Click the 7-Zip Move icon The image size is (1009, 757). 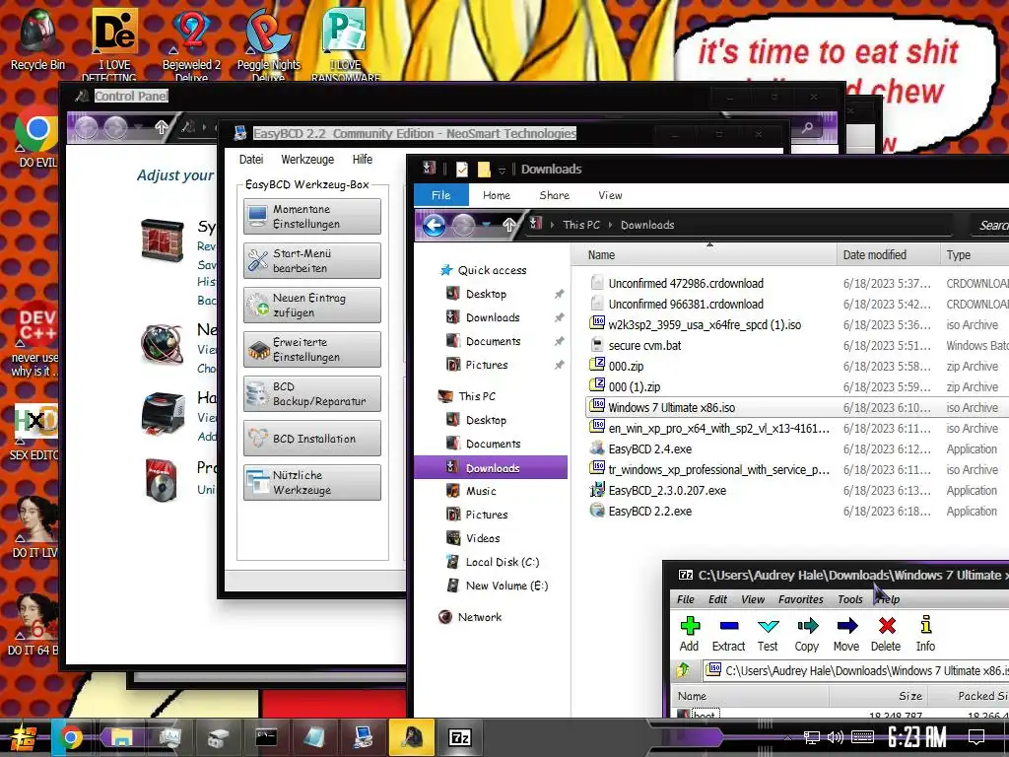(846, 634)
